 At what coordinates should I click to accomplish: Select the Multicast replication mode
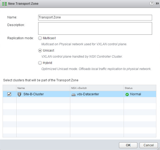tap(40, 38)
